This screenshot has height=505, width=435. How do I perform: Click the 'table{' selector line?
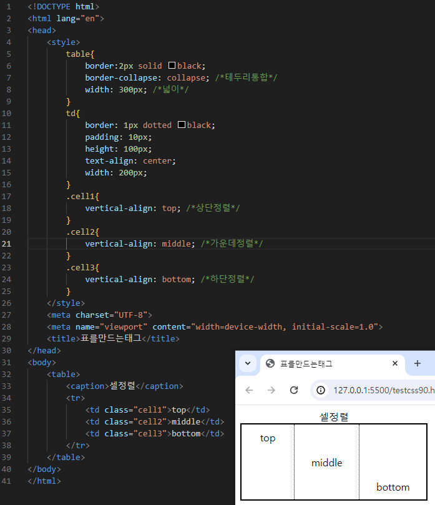(80, 54)
